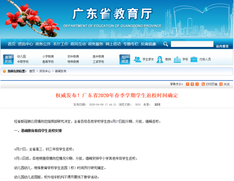Set font size to small (小)
The width and height of the screenshot is (234, 181).
tap(197, 84)
